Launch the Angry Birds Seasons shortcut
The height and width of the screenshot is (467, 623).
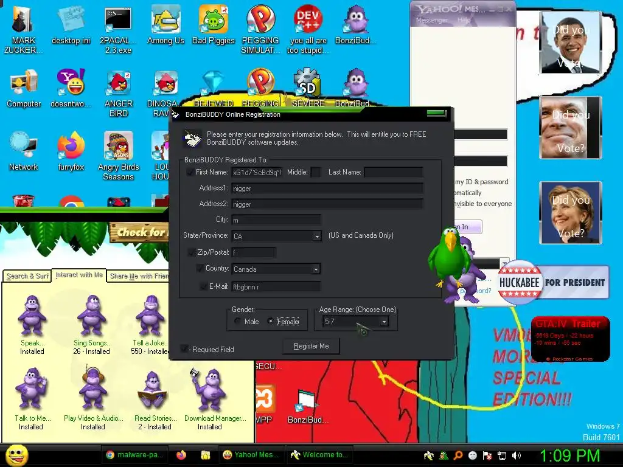pyautogui.click(x=119, y=156)
